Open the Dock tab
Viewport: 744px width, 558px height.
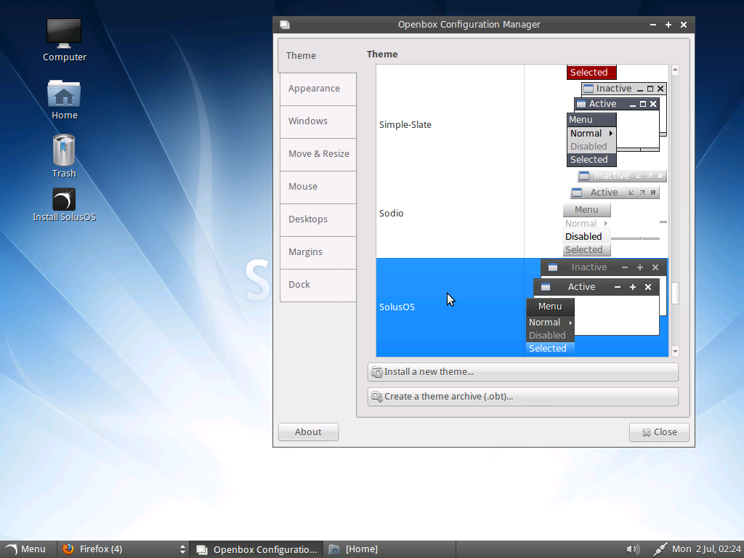tap(318, 285)
